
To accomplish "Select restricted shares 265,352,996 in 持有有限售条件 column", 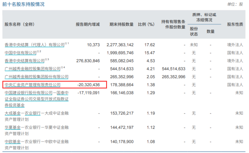I will pyautogui.click(x=174, y=77).
